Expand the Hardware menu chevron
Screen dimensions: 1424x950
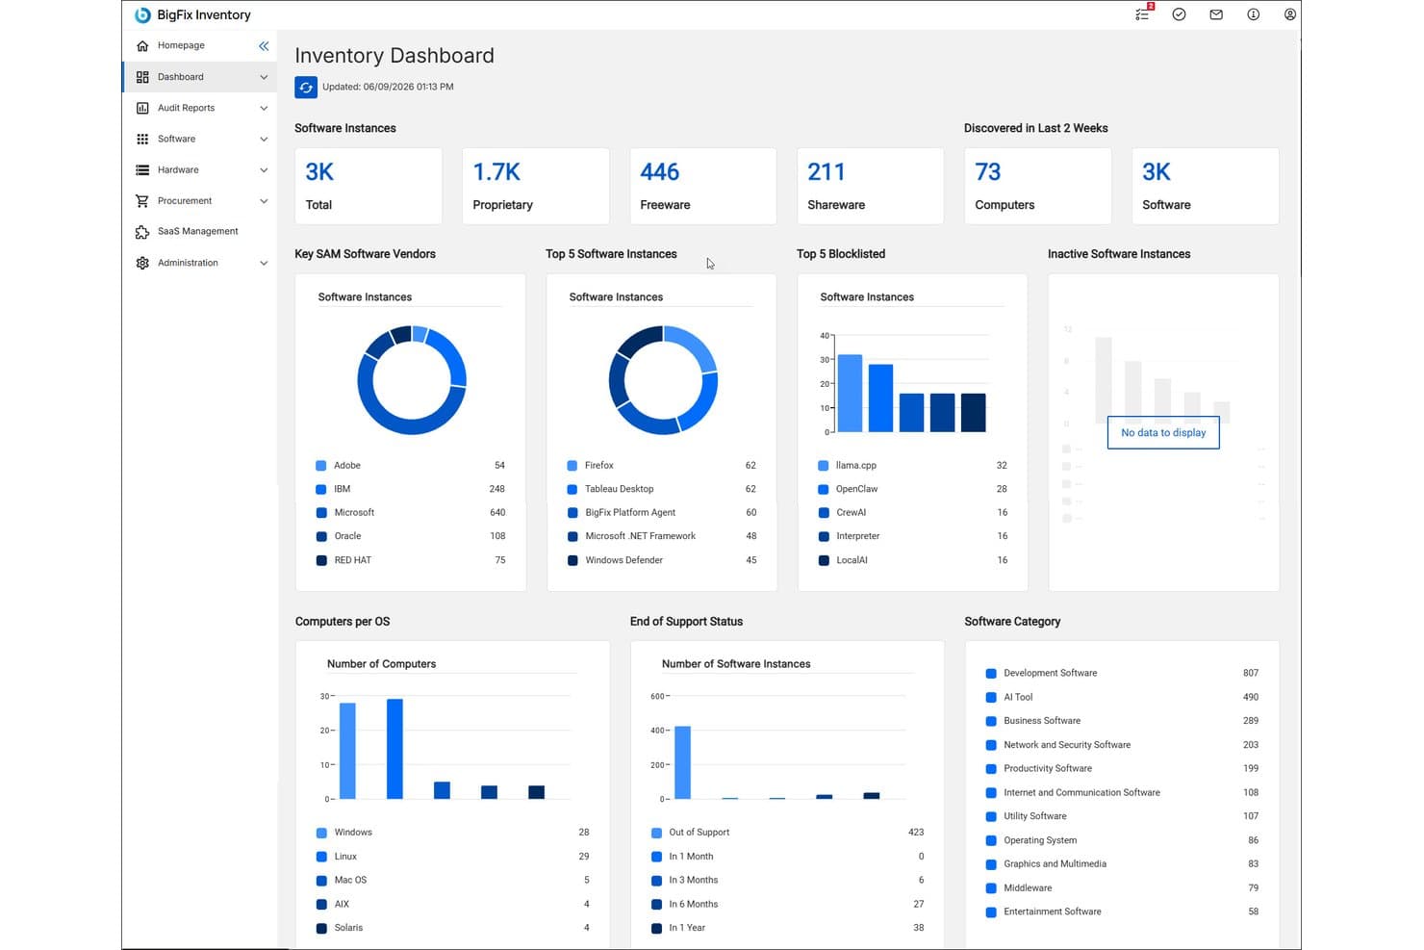coord(264,170)
